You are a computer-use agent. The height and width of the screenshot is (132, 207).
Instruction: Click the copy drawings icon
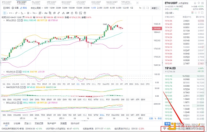76,13
